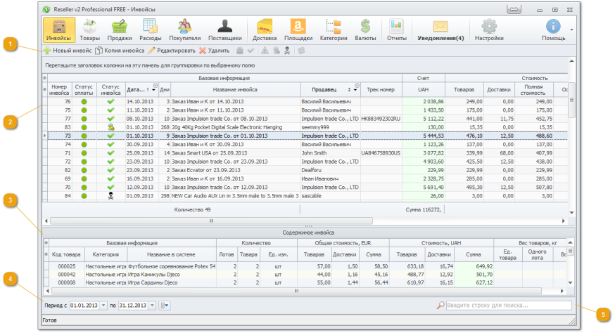The height and width of the screenshot is (333, 615).
Task: Open the Поставщики (Suppliers) section
Action: pyautogui.click(x=225, y=30)
